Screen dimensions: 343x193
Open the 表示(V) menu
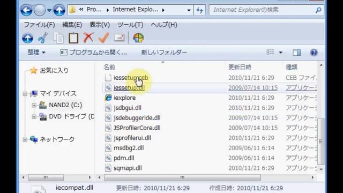pos(100,25)
